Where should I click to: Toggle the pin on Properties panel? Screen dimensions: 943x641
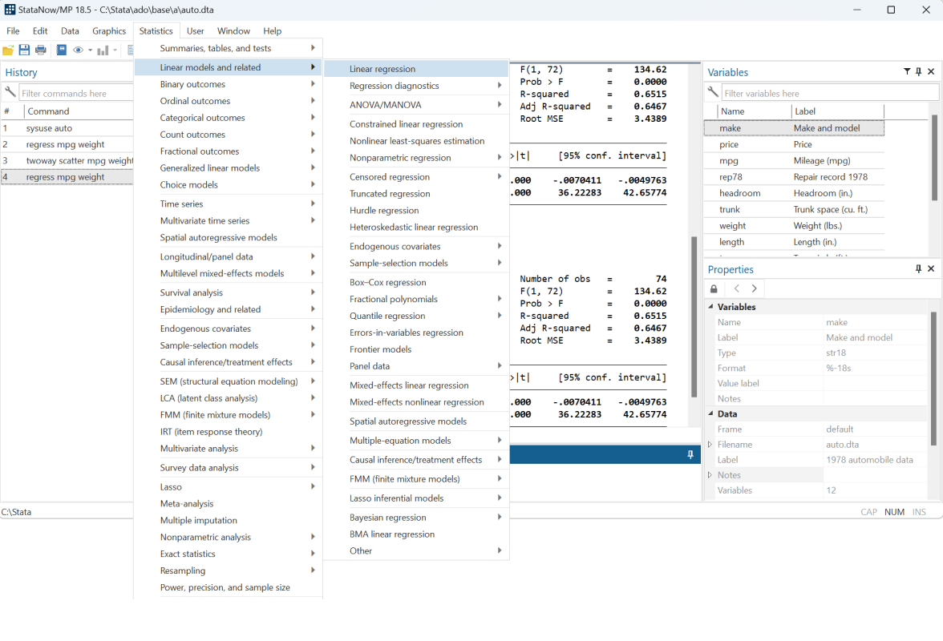point(919,269)
